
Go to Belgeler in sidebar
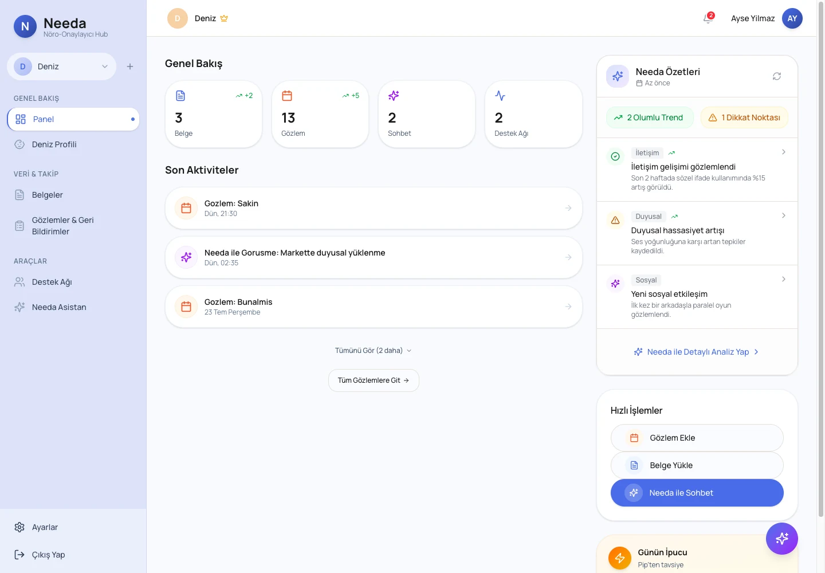73,195
